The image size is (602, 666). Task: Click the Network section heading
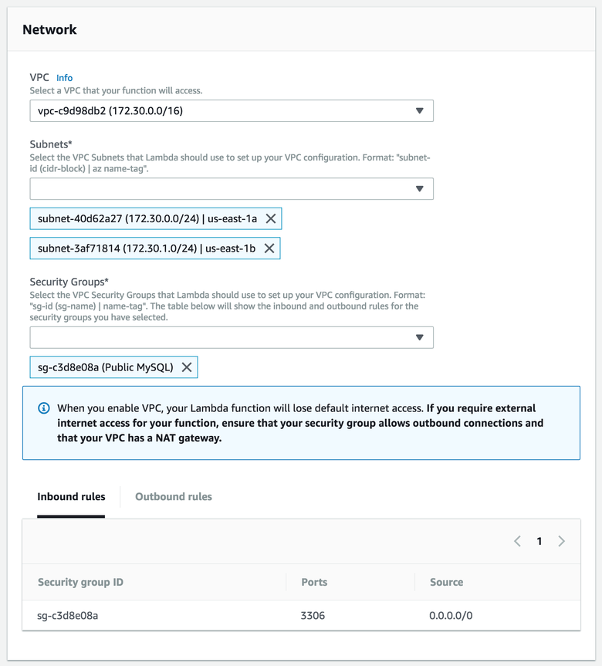pos(49,30)
